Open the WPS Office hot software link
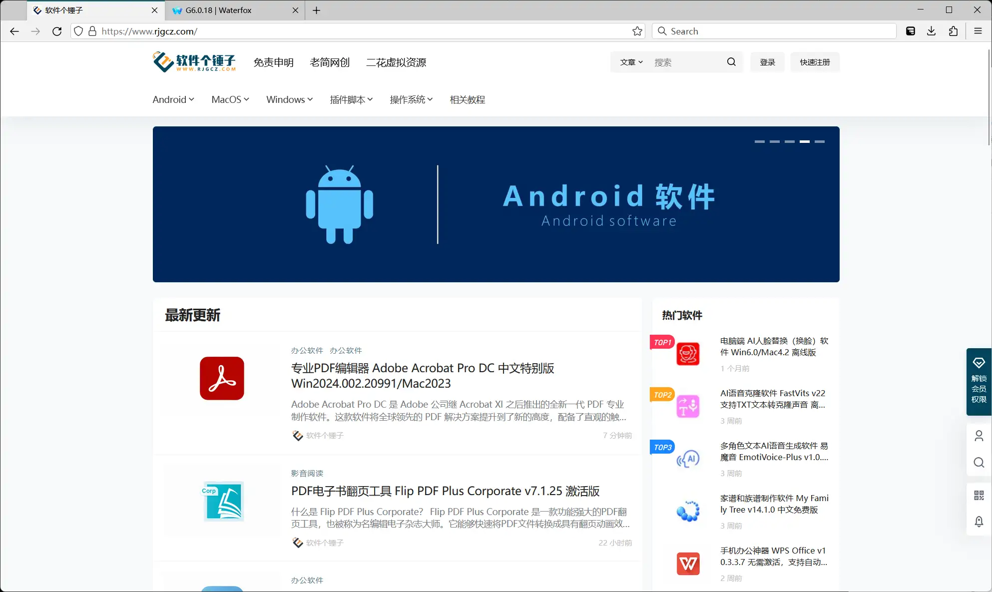 tap(774, 557)
